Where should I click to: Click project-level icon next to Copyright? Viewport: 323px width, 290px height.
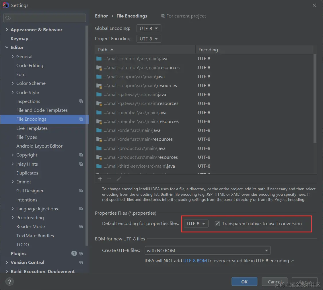(81, 155)
